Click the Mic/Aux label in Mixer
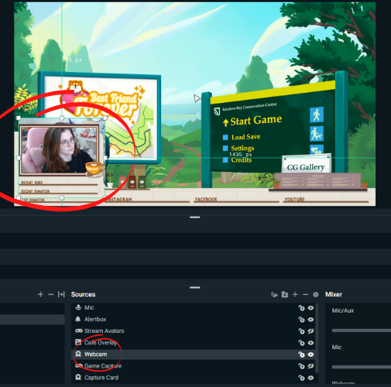 coord(343,310)
